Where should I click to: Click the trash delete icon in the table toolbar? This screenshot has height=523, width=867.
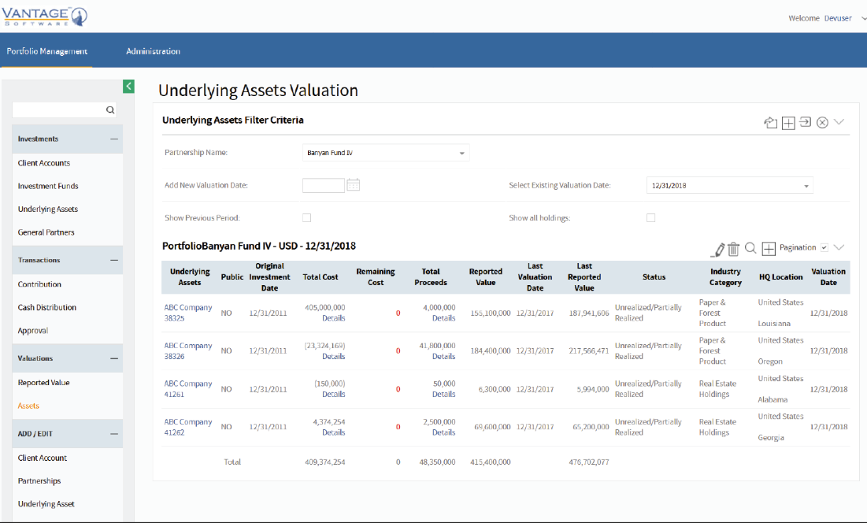pos(733,247)
